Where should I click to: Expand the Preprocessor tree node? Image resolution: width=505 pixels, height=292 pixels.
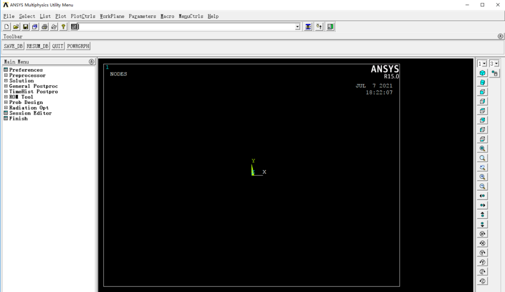(6, 75)
